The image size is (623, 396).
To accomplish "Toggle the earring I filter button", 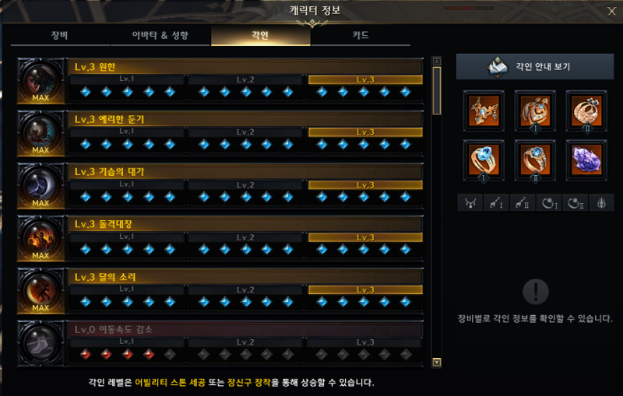I will pyautogui.click(x=496, y=203).
